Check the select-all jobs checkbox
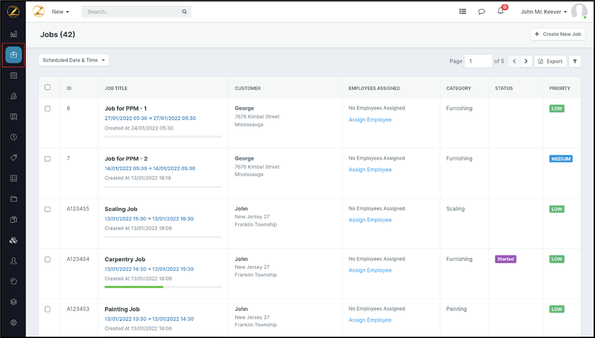Image resolution: width=595 pixels, height=338 pixels. 47,88
